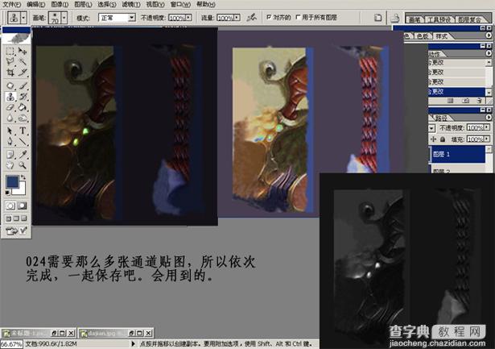Open the brush preset picker dropdown

(64, 18)
